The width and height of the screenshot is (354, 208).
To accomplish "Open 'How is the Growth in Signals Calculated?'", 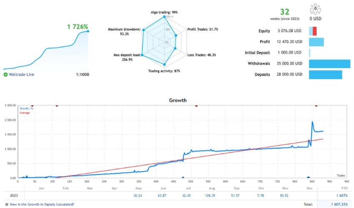I will point(42,204).
